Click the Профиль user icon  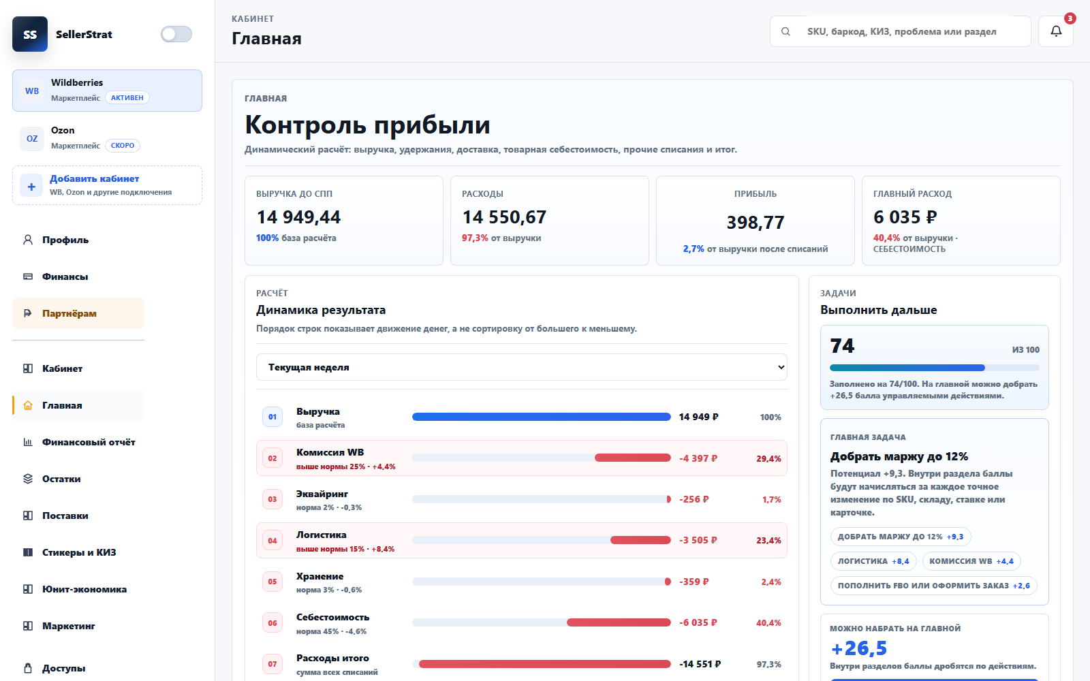pos(28,240)
